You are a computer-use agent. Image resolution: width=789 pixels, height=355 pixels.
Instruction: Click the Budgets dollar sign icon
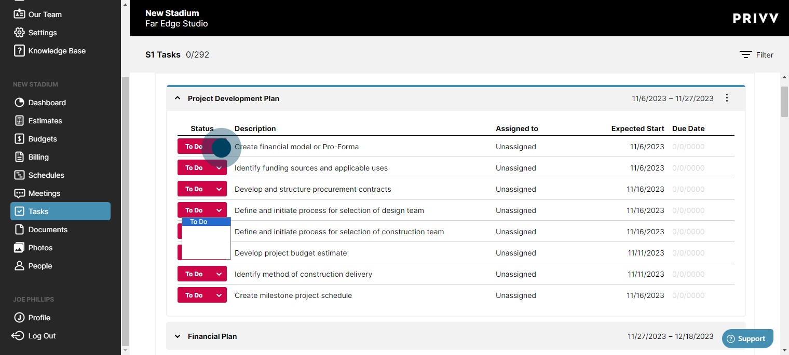coord(19,139)
